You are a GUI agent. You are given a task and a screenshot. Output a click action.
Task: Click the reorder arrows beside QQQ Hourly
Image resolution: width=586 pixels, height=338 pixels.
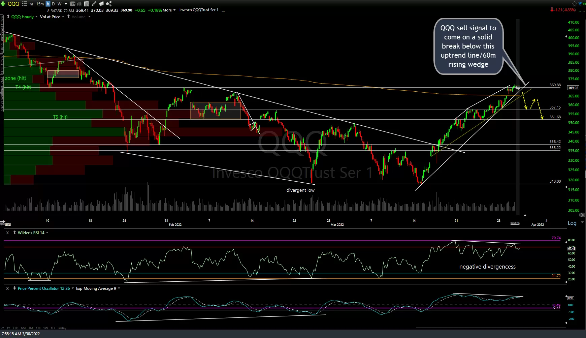8,17
